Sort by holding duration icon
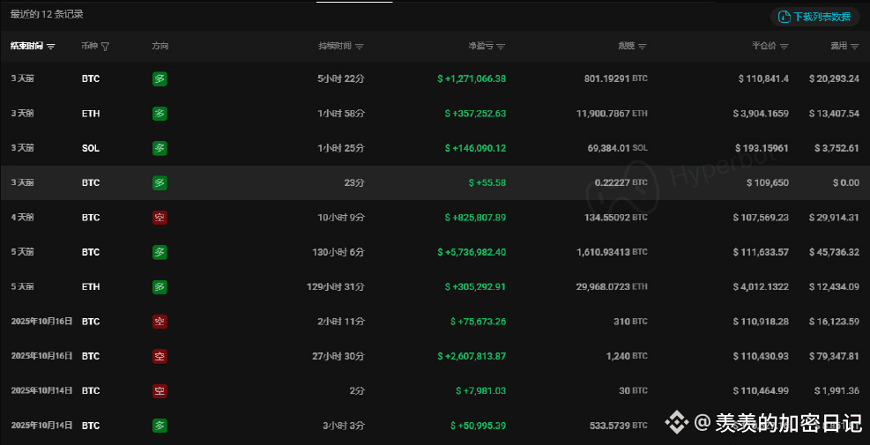Image resolution: width=870 pixels, height=445 pixels. click(359, 46)
